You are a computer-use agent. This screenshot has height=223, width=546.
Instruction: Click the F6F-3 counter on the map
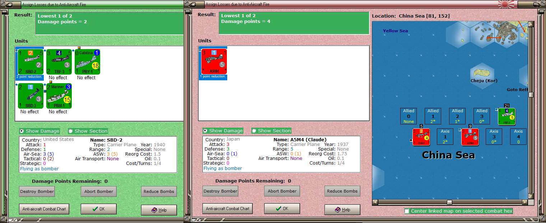click(x=507, y=117)
